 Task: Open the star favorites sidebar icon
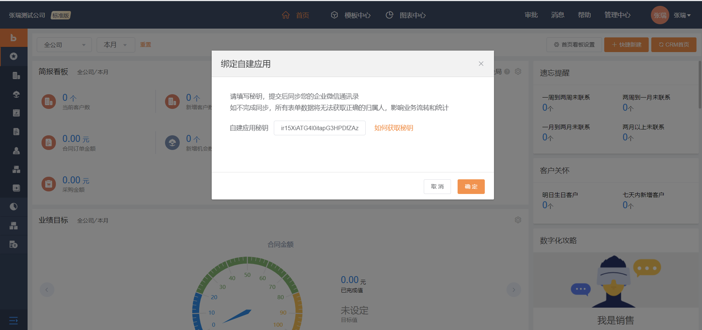pos(14,56)
